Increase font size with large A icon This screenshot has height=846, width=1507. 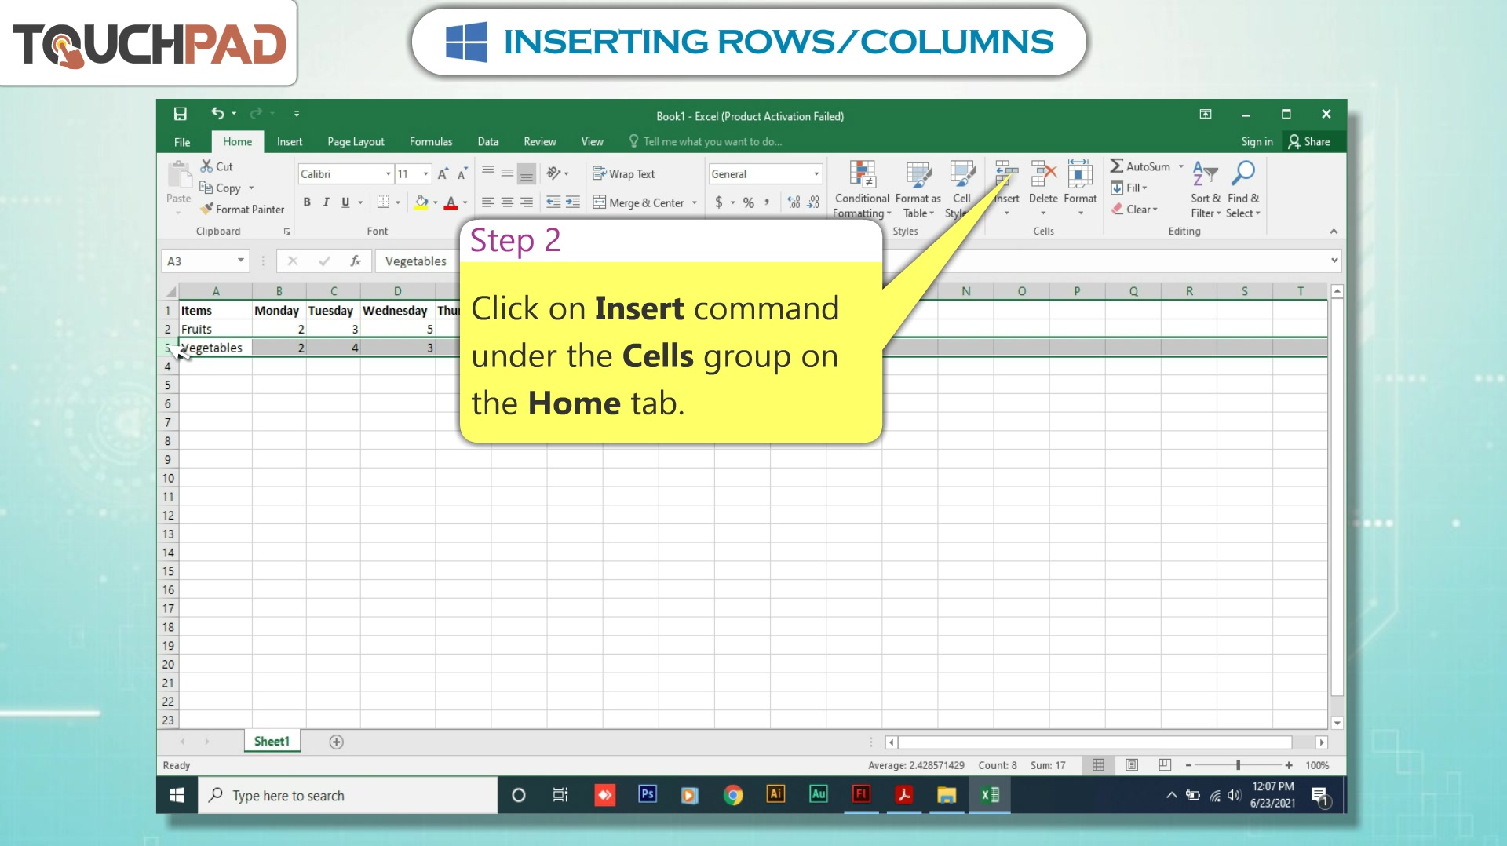coord(443,173)
